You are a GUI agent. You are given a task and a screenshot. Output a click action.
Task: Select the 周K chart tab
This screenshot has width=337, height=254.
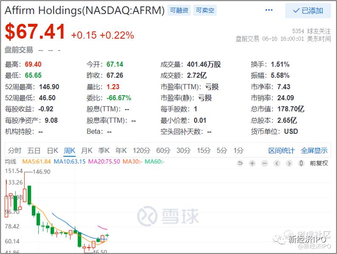(x=70, y=150)
